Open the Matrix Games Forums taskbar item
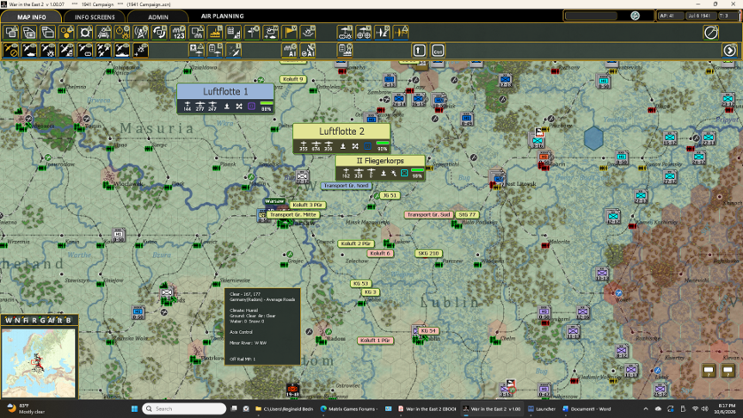Image resolution: width=743 pixels, height=418 pixels. coord(348,409)
